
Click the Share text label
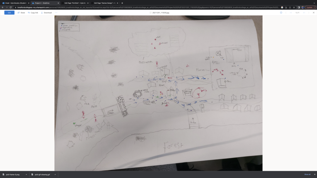(23, 13)
